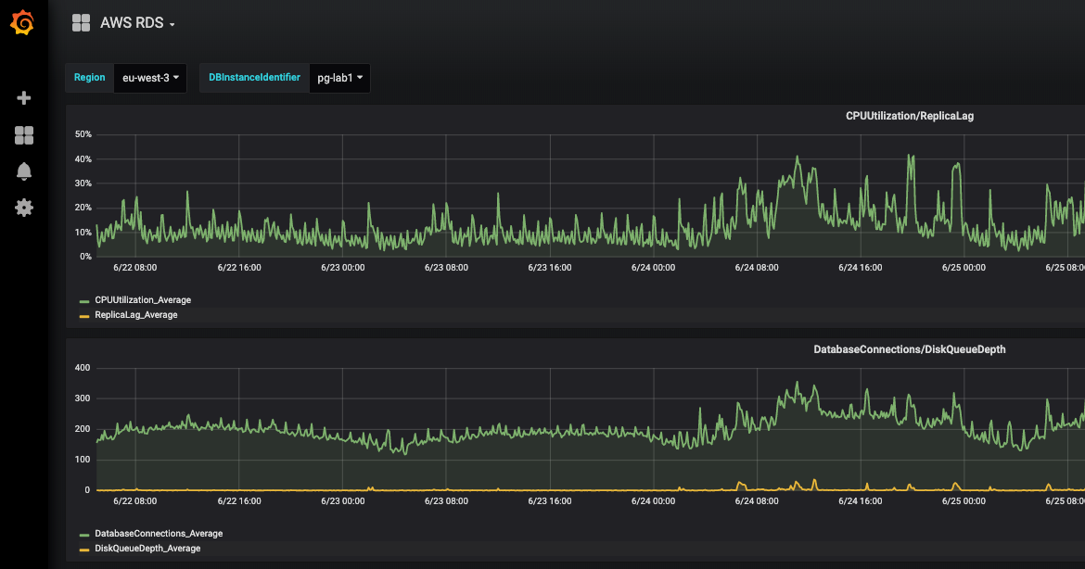Expand the eu-west-3 Region dropdown

pyautogui.click(x=149, y=78)
